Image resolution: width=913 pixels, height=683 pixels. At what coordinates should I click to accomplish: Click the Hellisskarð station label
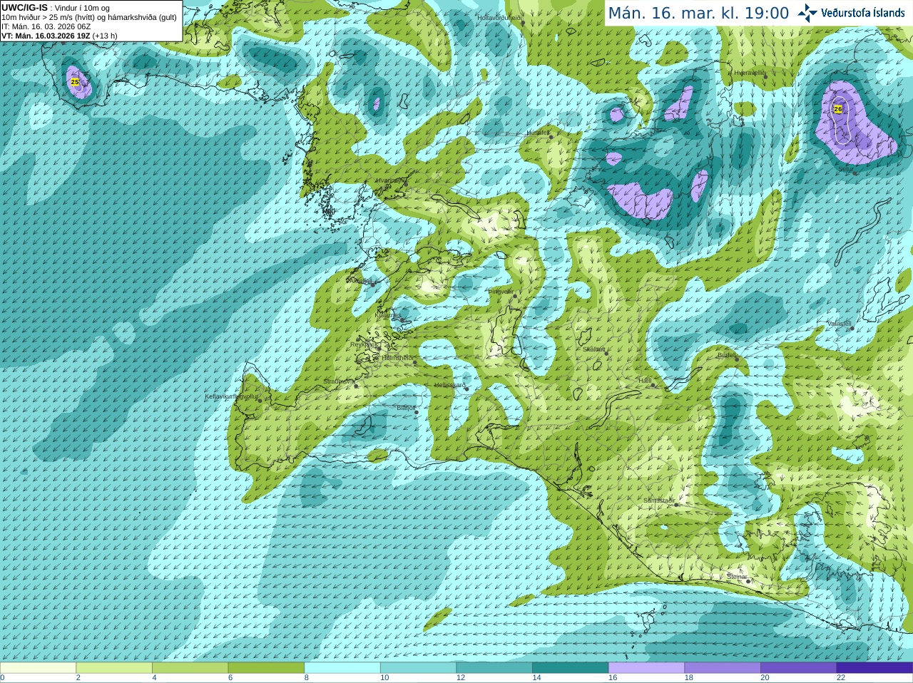[449, 385]
